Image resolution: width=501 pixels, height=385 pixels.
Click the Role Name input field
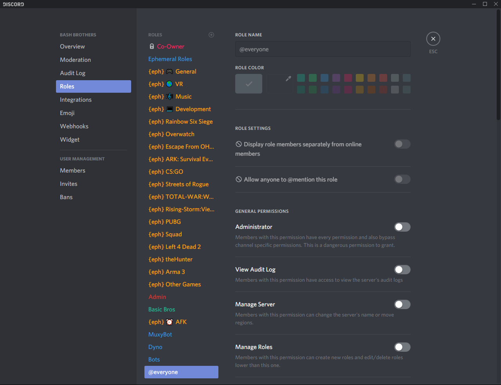(323, 49)
